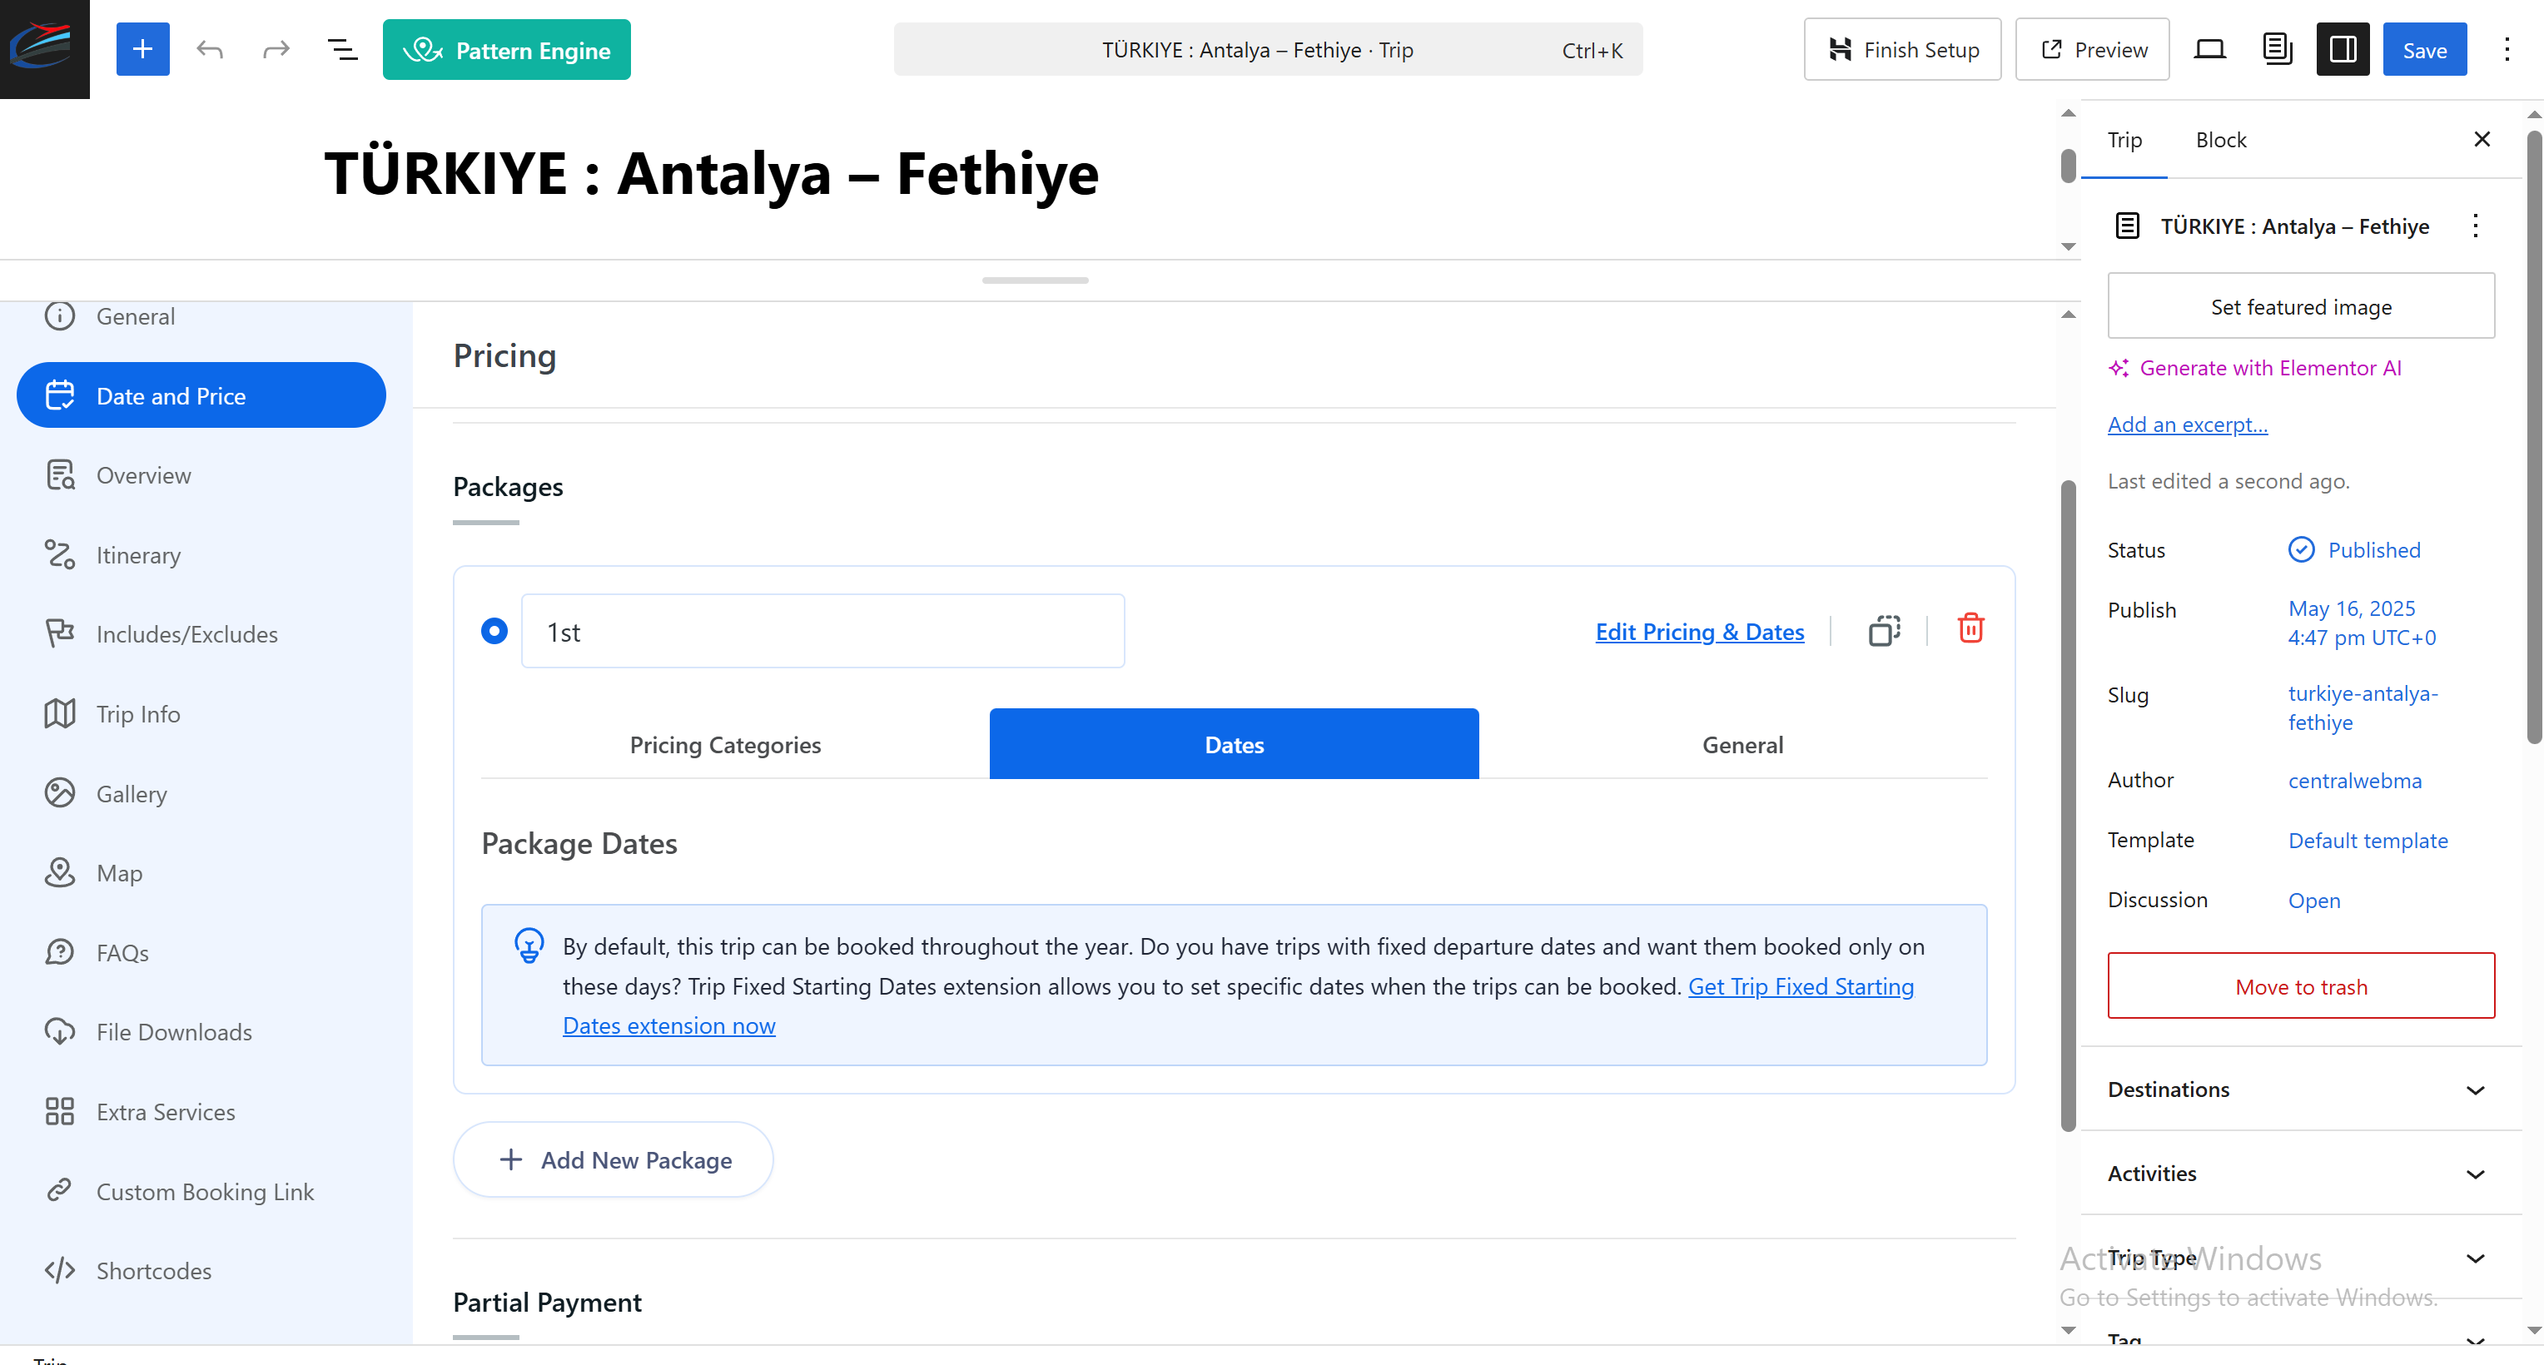Click Get Trip Fixed Starting Dates extension link
The height and width of the screenshot is (1365, 2544).
[x=1801, y=986]
